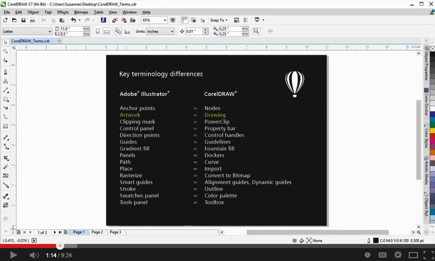Screen dimensions: 435x261
Task: Set page orientation to Landscape
Action: [107, 31]
